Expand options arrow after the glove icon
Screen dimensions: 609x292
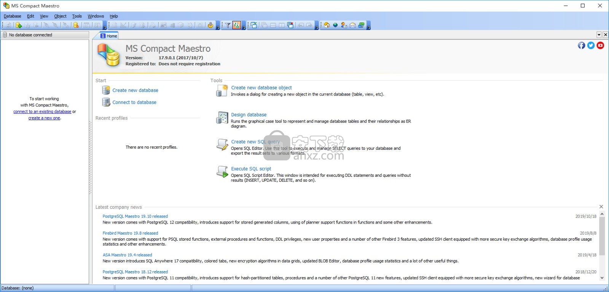click(x=218, y=26)
